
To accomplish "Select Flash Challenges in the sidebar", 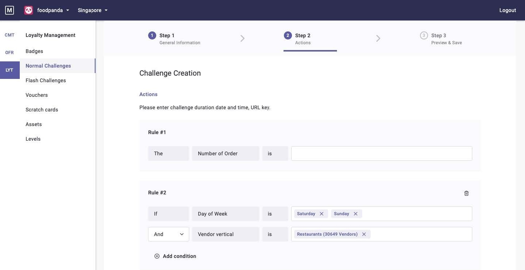I will tap(46, 80).
